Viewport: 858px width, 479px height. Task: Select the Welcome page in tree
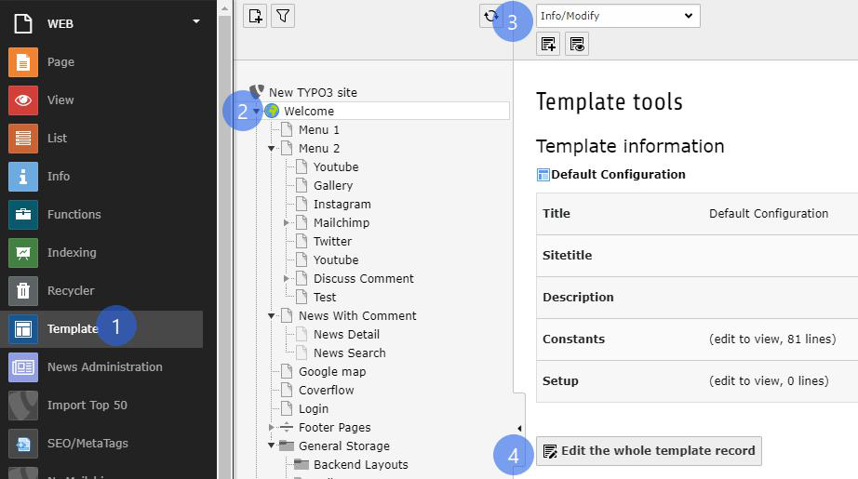[308, 112]
